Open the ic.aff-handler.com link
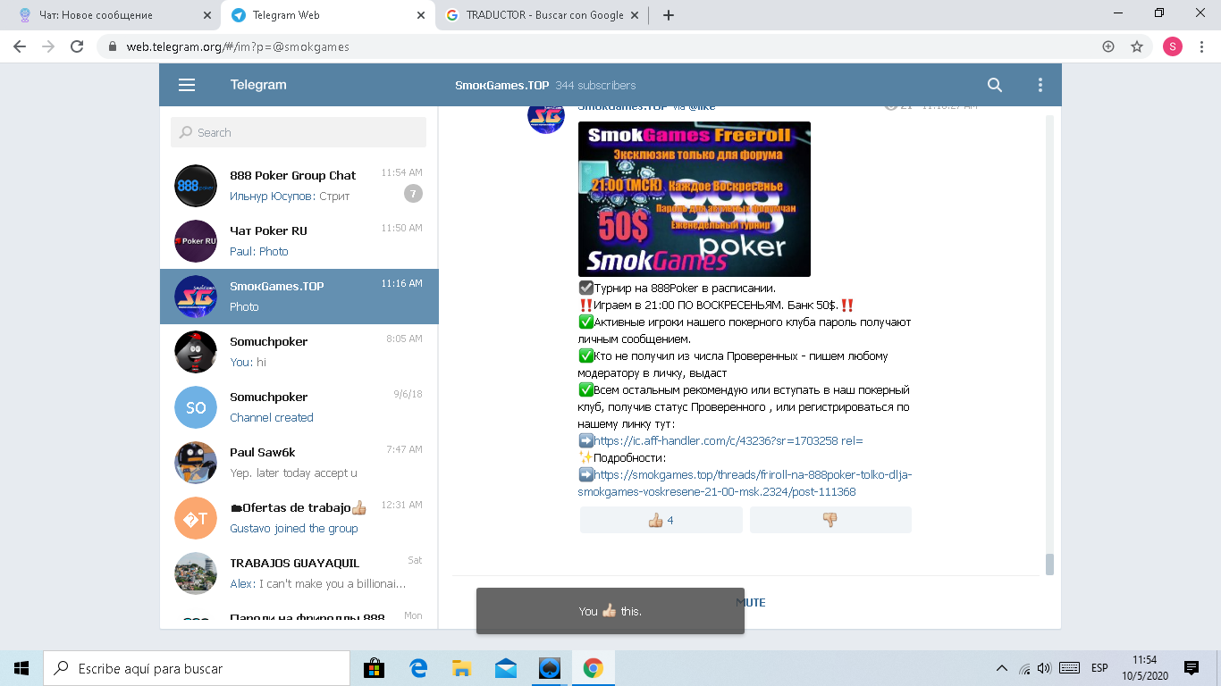 coord(728,440)
